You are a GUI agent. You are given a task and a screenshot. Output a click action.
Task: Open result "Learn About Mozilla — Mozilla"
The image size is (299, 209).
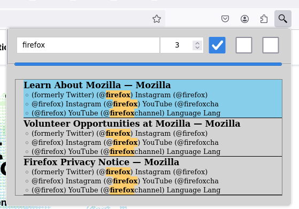(97, 85)
